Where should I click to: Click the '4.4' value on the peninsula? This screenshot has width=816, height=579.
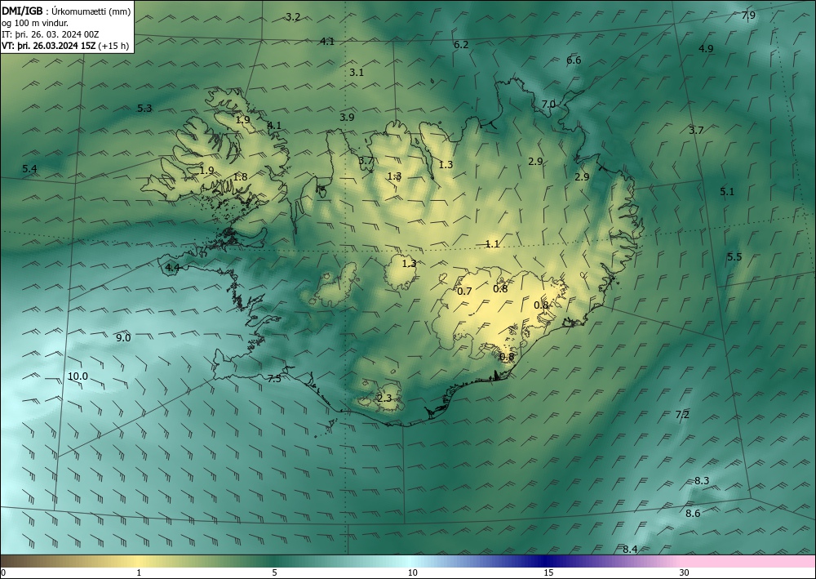pos(172,268)
